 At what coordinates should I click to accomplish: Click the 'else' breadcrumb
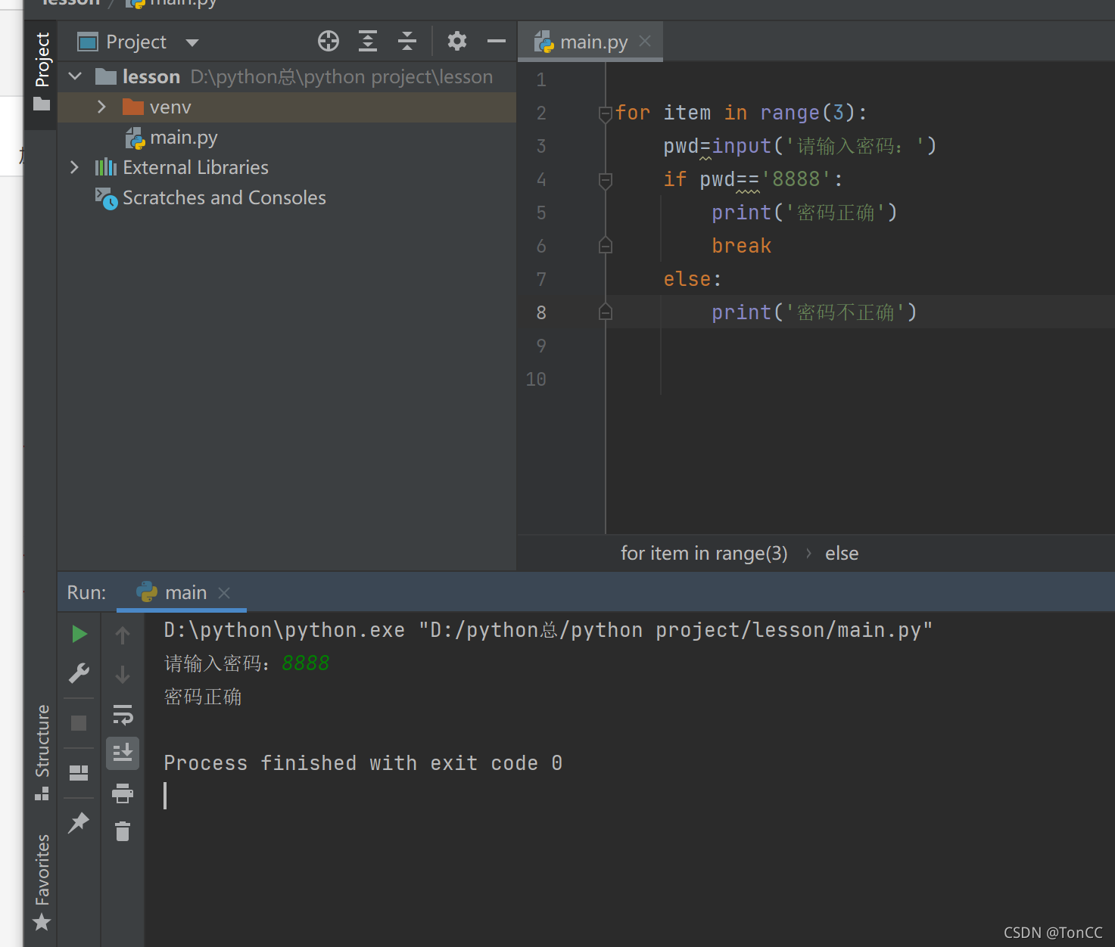coord(842,554)
